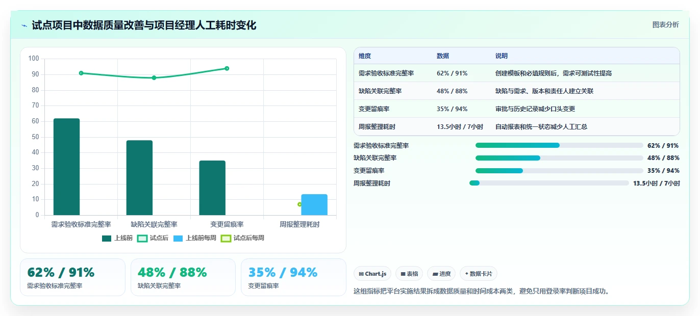The width and height of the screenshot is (700, 316).
Task: Click x-axis label 缺陷关联完整率
Action: pos(154,224)
